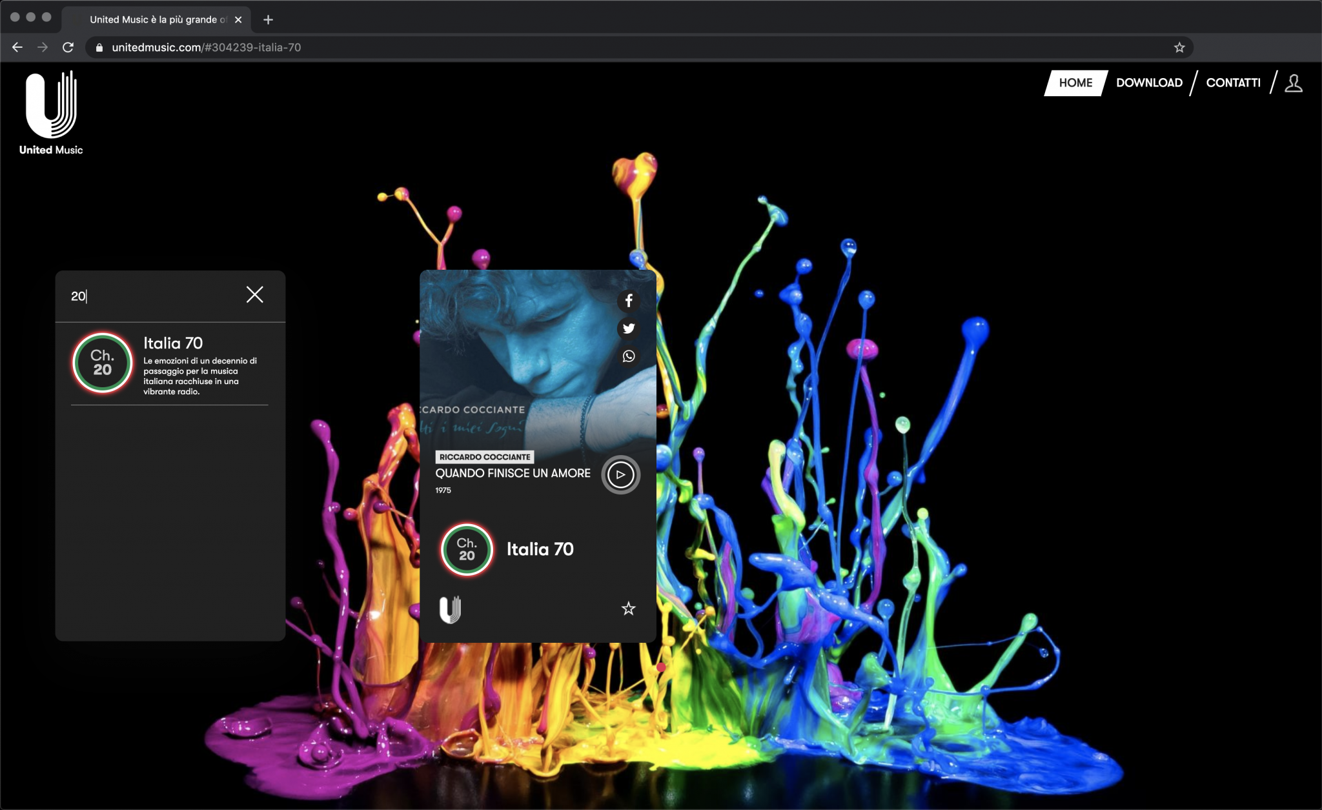The height and width of the screenshot is (810, 1322).
Task: Go to CONTATTI page
Action: click(1233, 83)
